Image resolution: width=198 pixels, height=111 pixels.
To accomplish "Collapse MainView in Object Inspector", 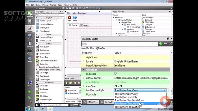I will [x=113, y=18].
